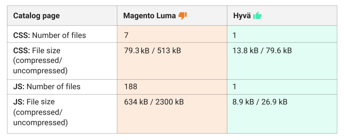The image size is (344, 140).
Task: Select the Catalog page header cell
Action: 36,16
